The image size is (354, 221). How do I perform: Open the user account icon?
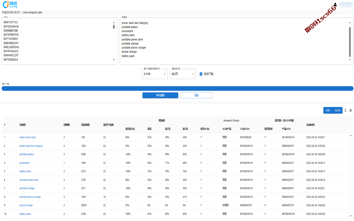tap(335, 4)
